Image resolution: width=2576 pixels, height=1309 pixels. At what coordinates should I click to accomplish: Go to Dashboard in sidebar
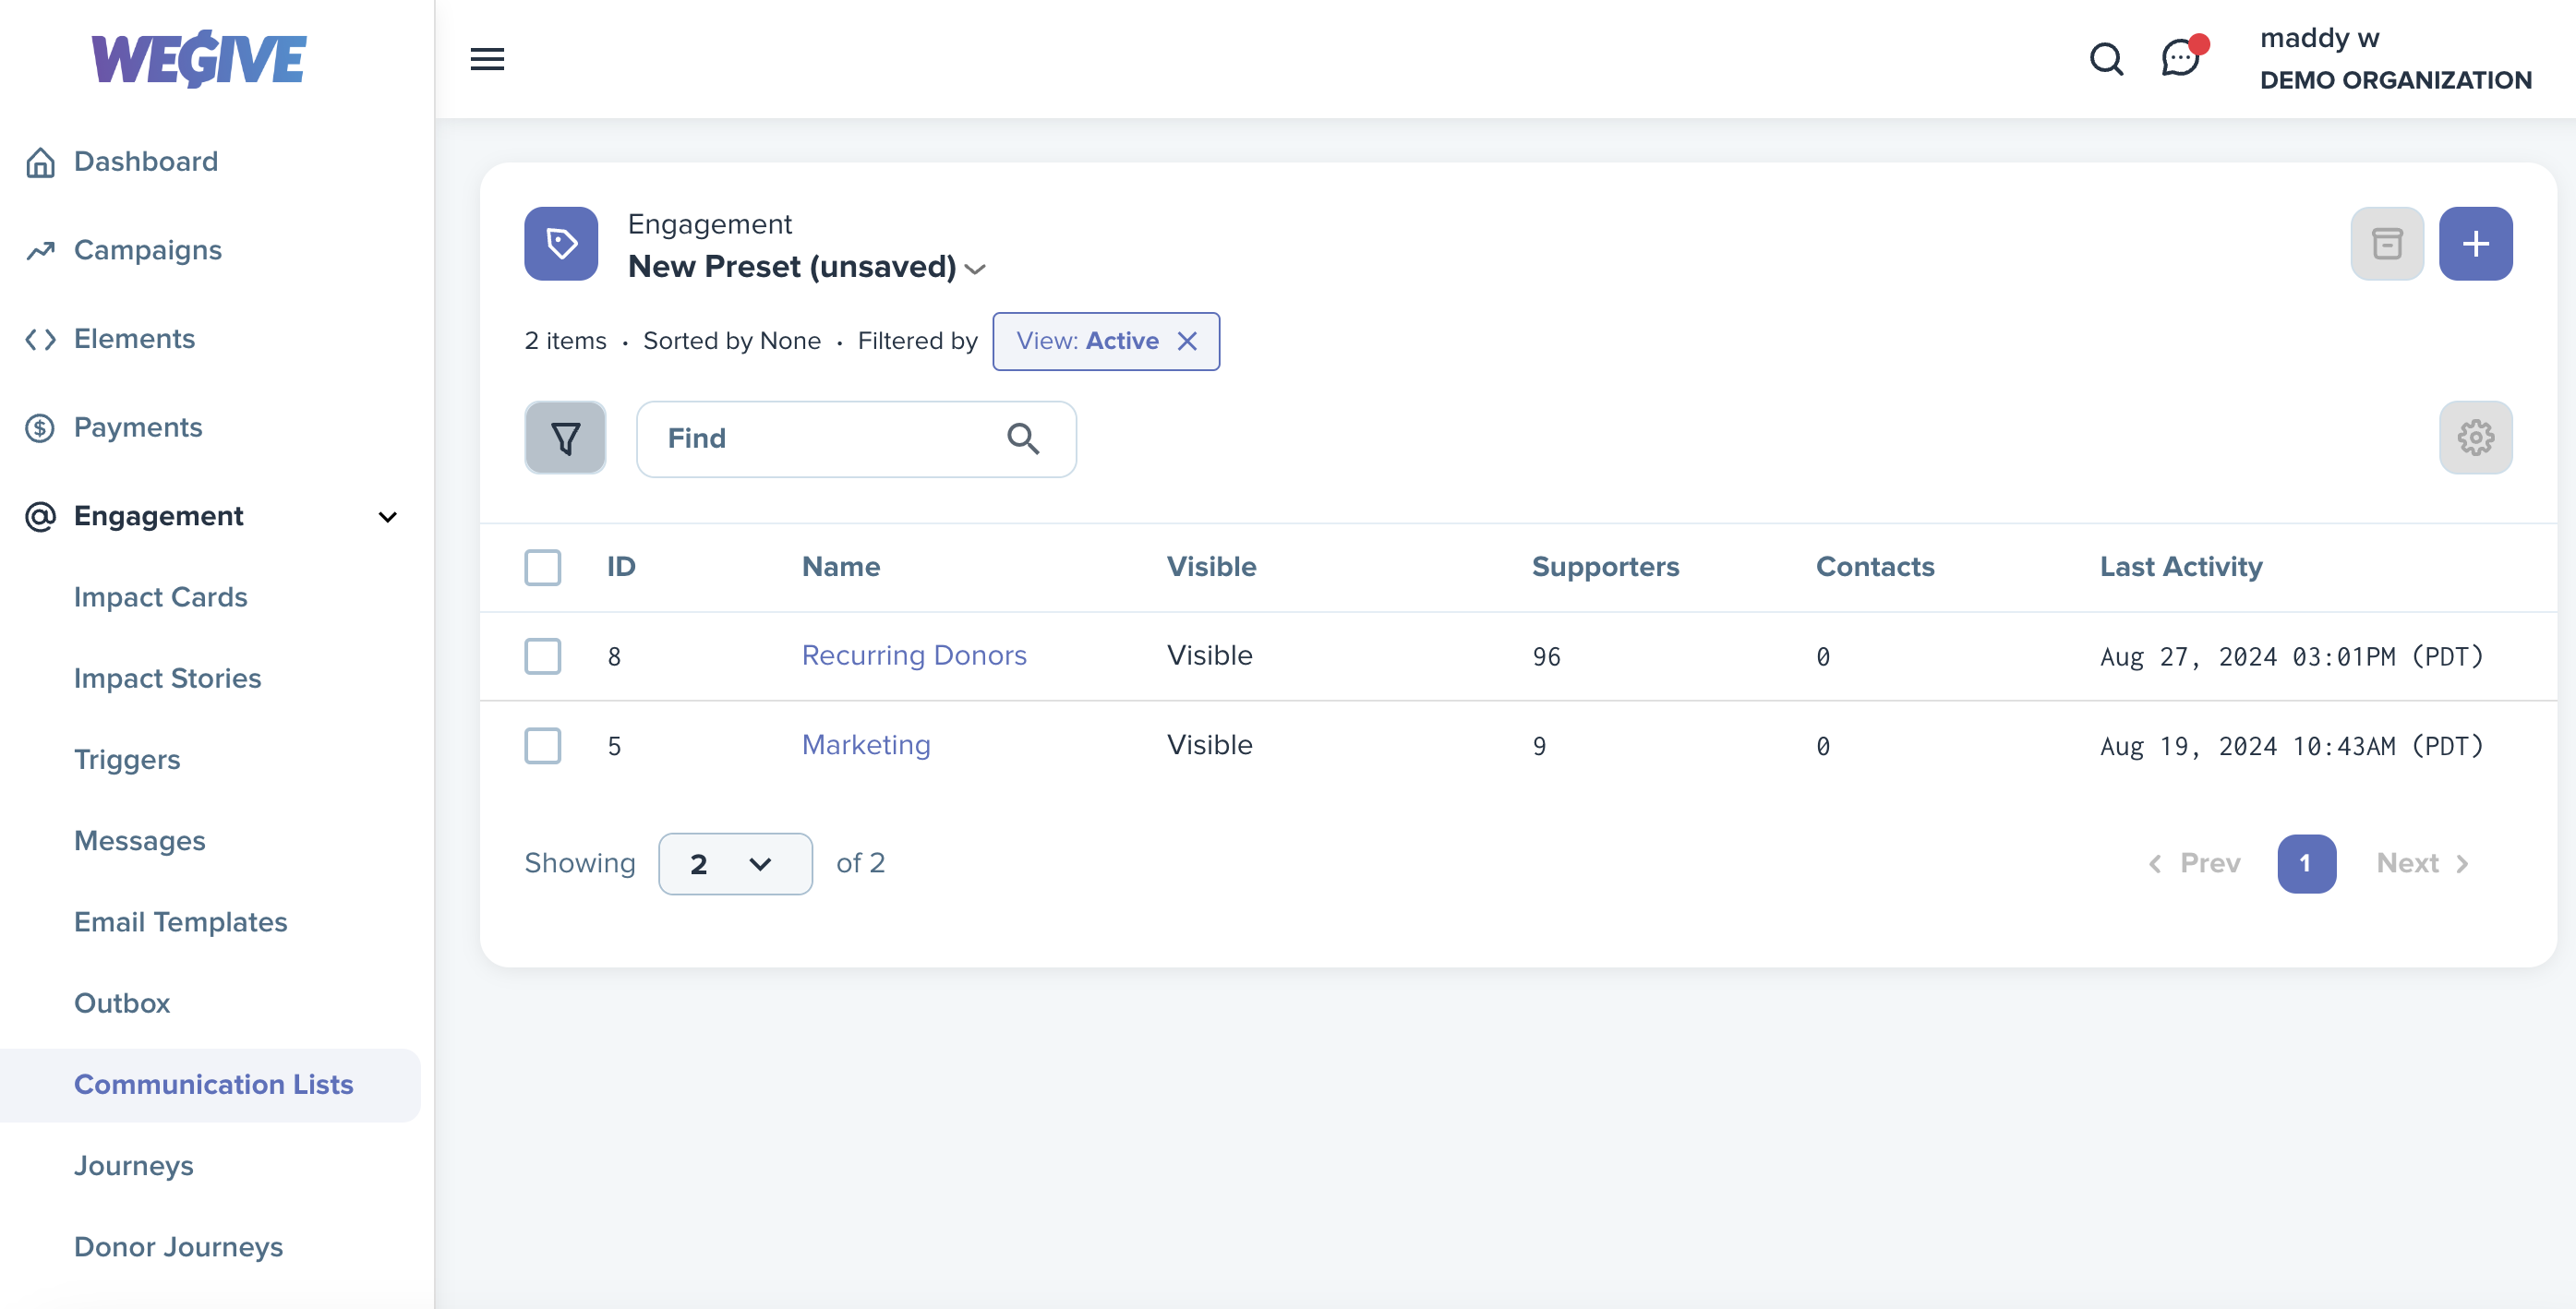(146, 162)
